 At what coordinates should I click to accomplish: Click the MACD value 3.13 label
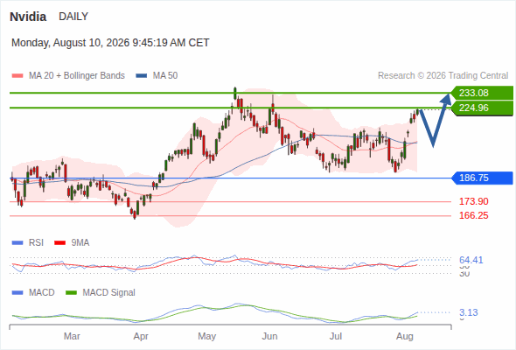pos(468,312)
